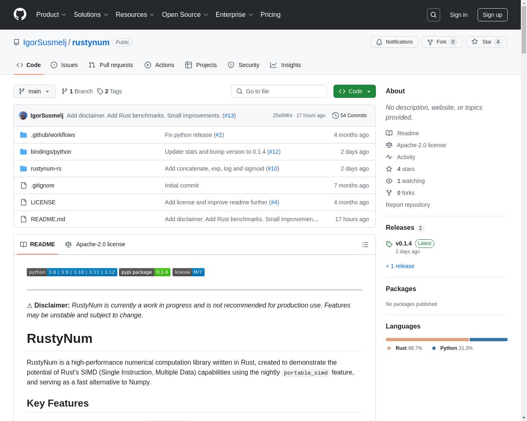Viewport: 527px width, 421px height.
Task: View the 2 Tags link
Action: tap(110, 91)
